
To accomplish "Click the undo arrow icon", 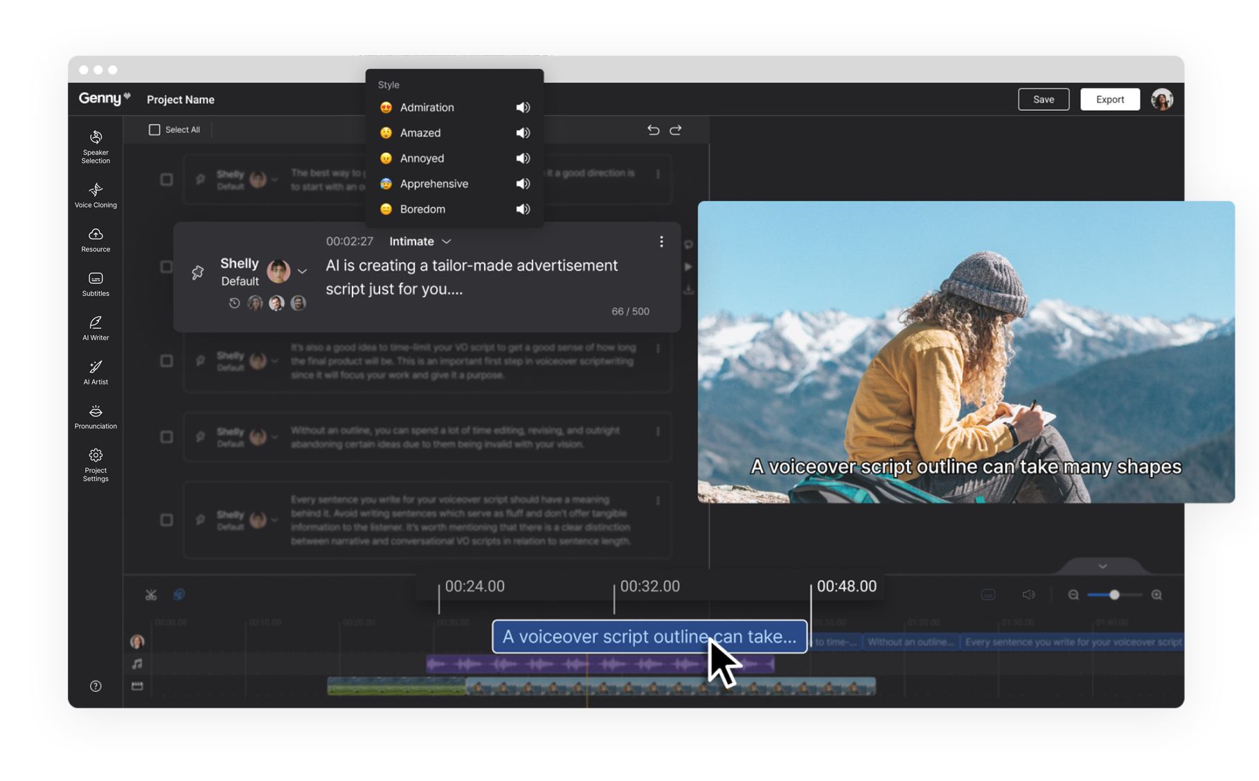I will [x=653, y=130].
